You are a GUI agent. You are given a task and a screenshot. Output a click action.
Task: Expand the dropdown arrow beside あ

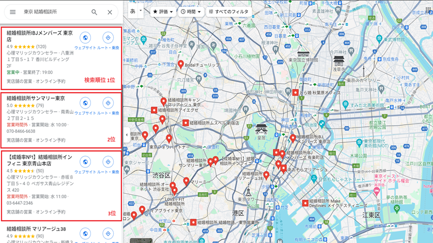(x=141, y=11)
